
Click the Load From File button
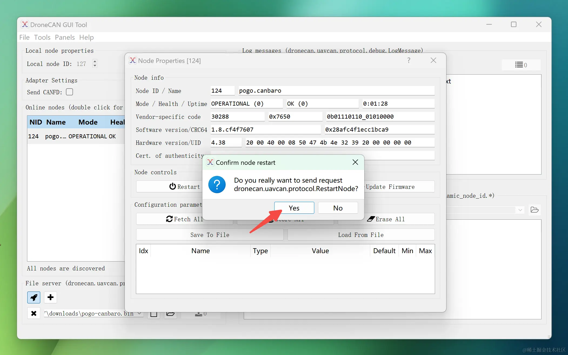(361, 235)
